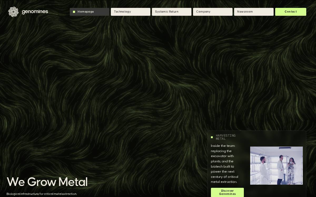Image resolution: width=316 pixels, height=197 pixels.
Task: Click the 'Biological infrastructure for critical metal extraction' tagline
Action: [x=42, y=194]
